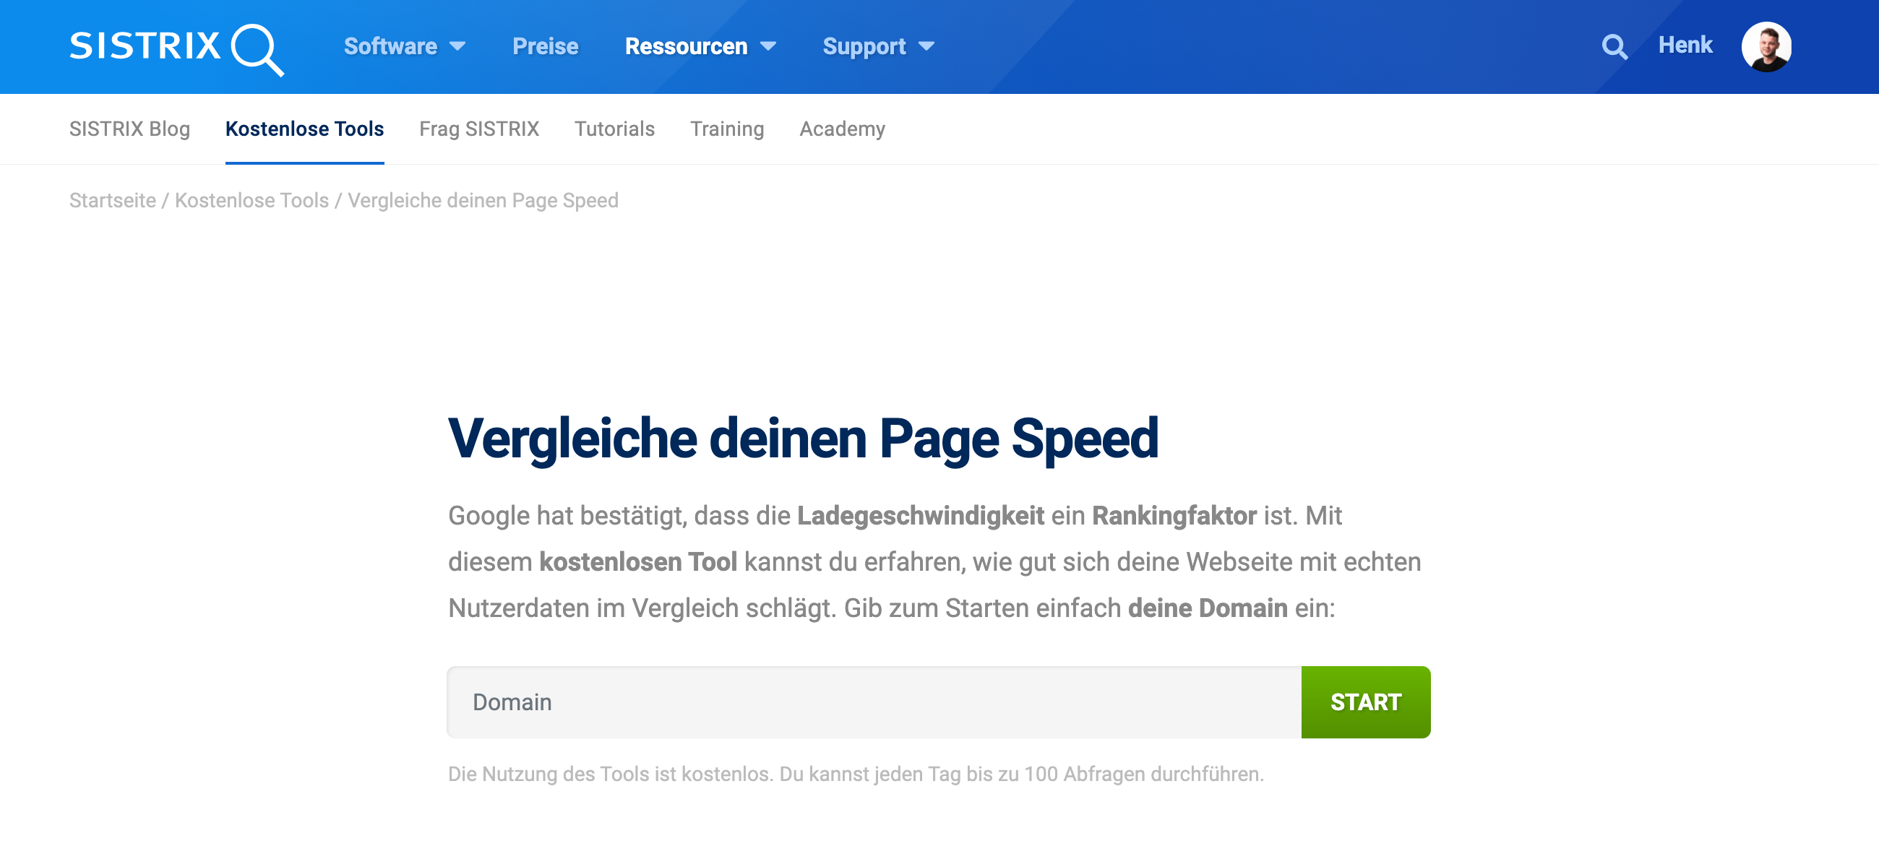Expand the Software dropdown menu
Screen dimensions: 1879x854
(404, 47)
